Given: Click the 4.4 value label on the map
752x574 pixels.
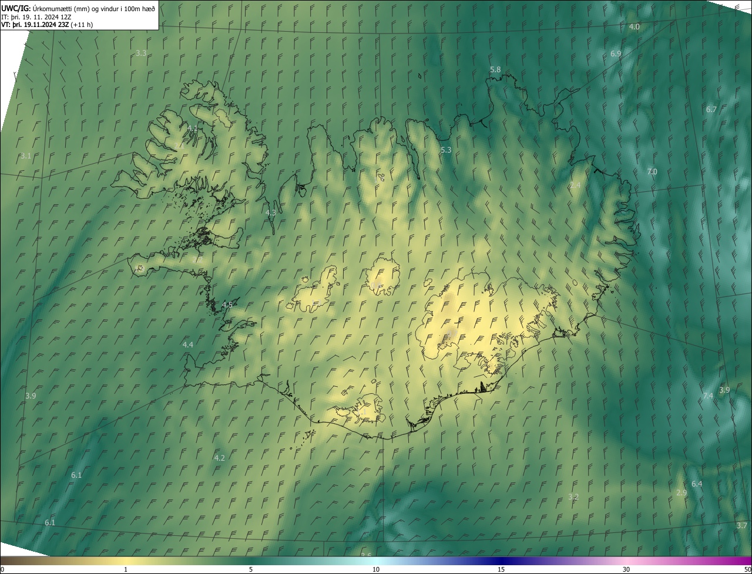Looking at the screenshot, I should (x=188, y=345).
